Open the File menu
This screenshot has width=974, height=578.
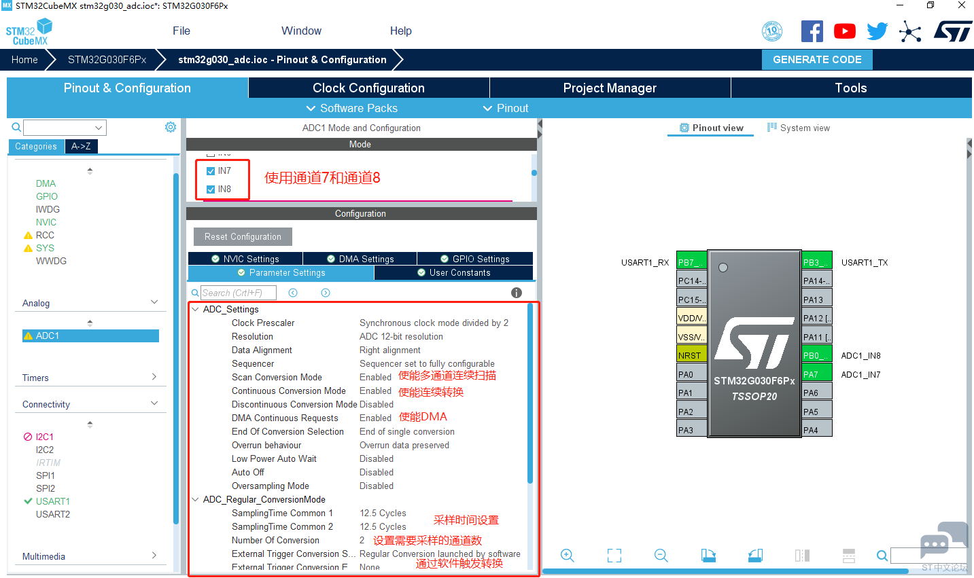(181, 31)
